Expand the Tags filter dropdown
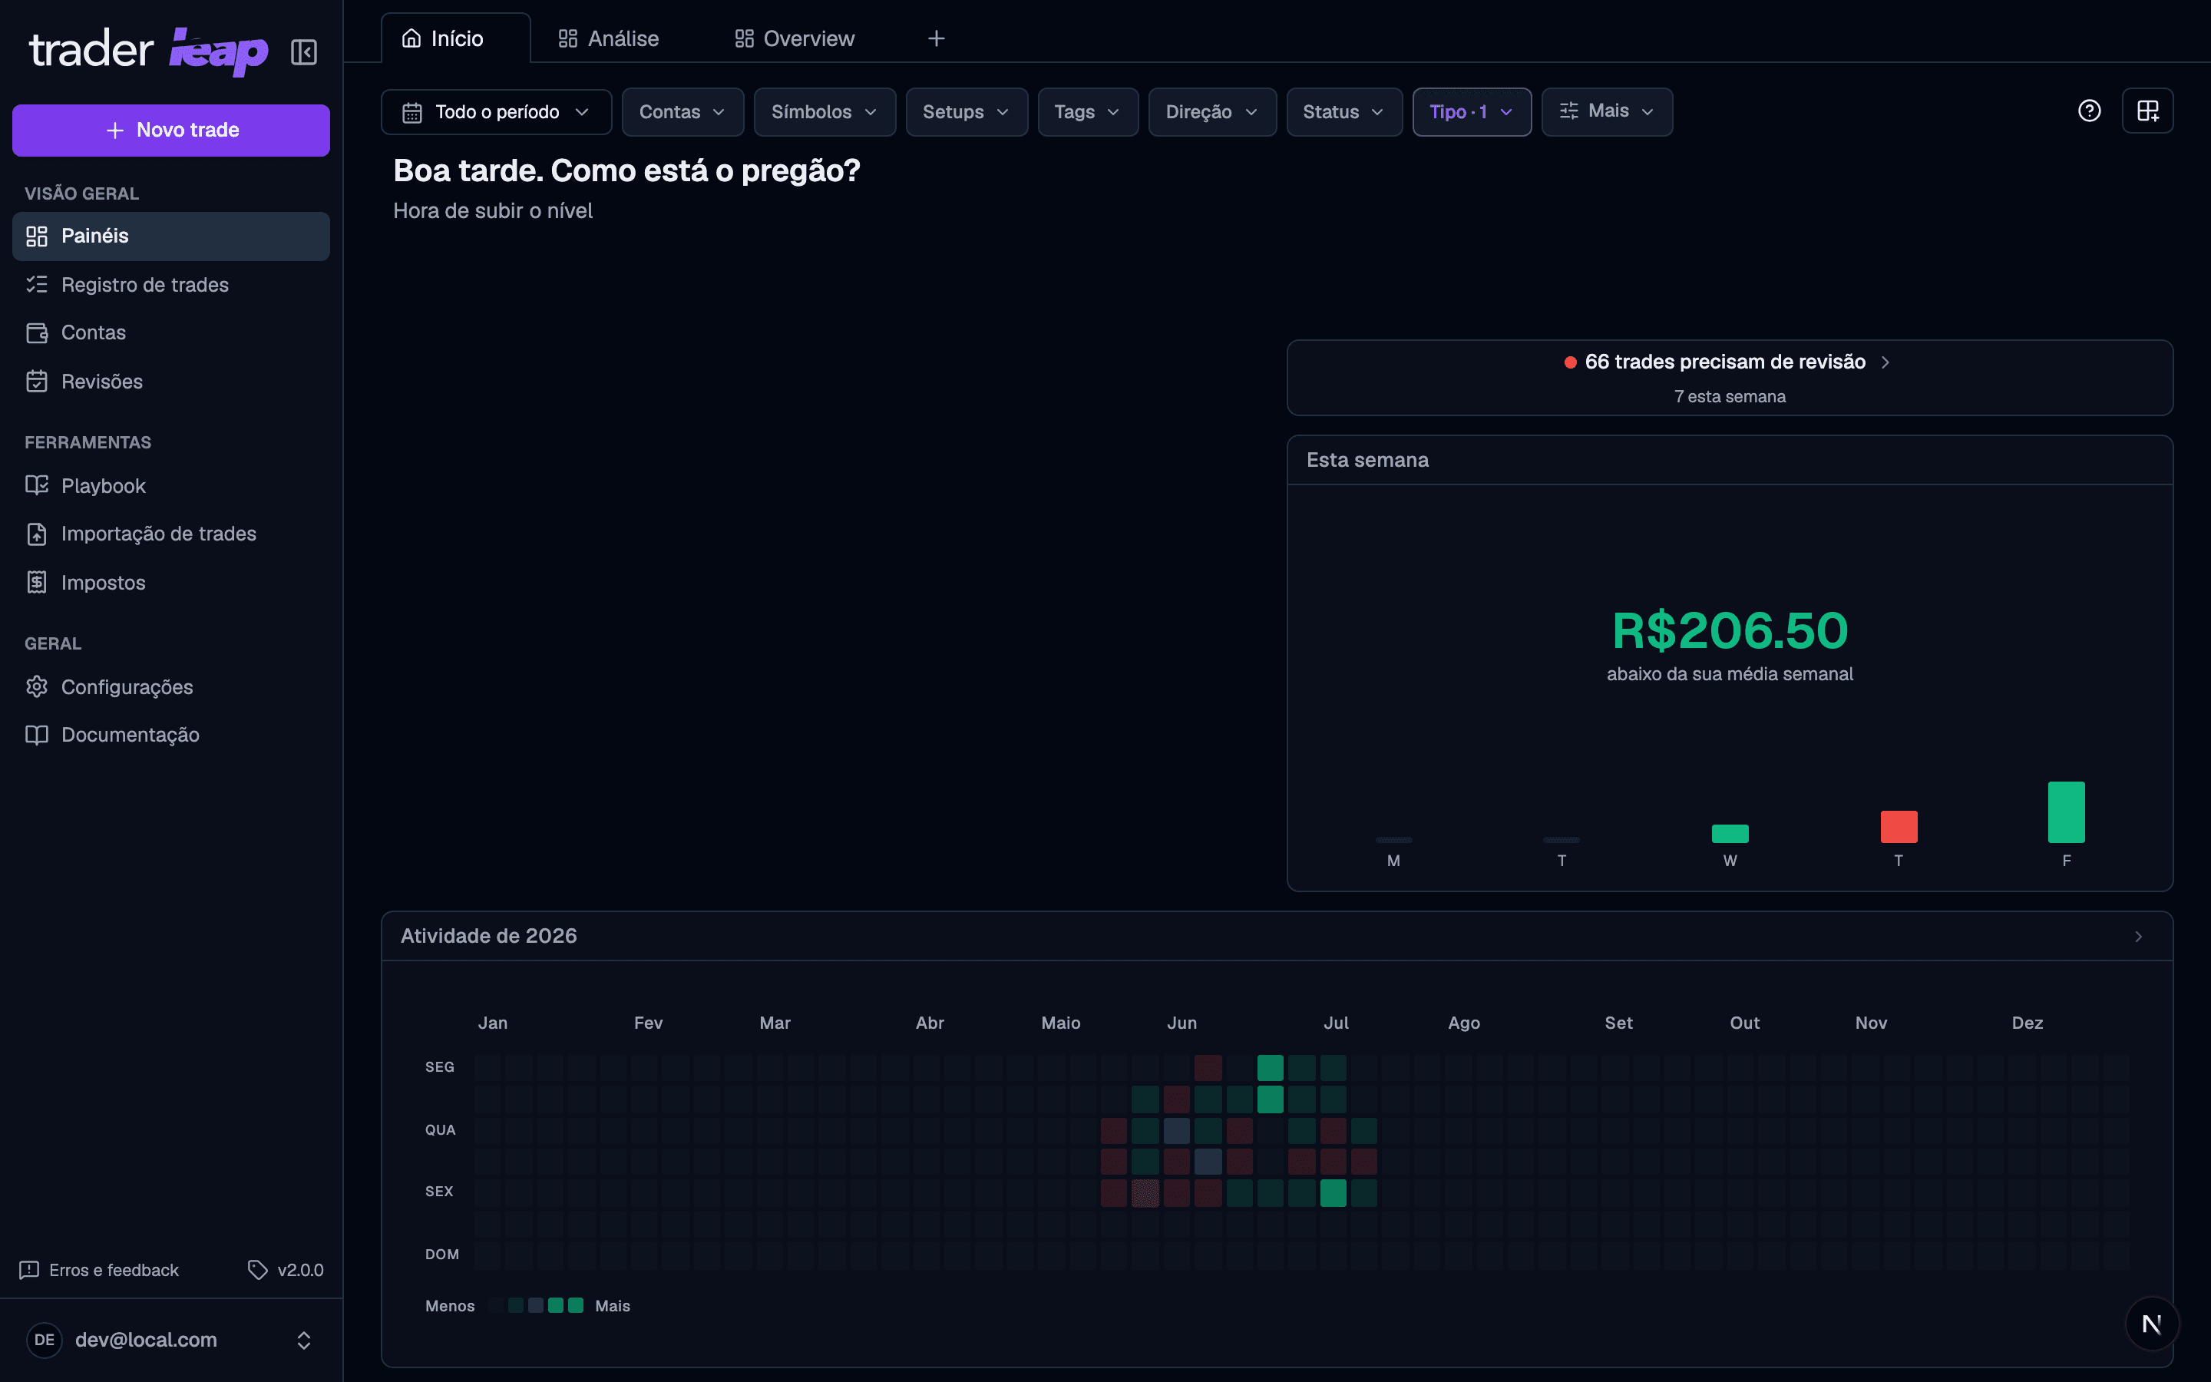 tap(1087, 111)
